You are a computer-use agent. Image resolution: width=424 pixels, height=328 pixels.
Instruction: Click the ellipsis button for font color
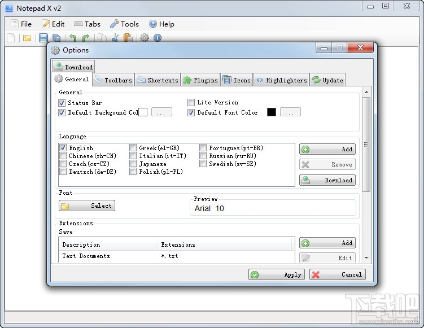[x=290, y=112]
